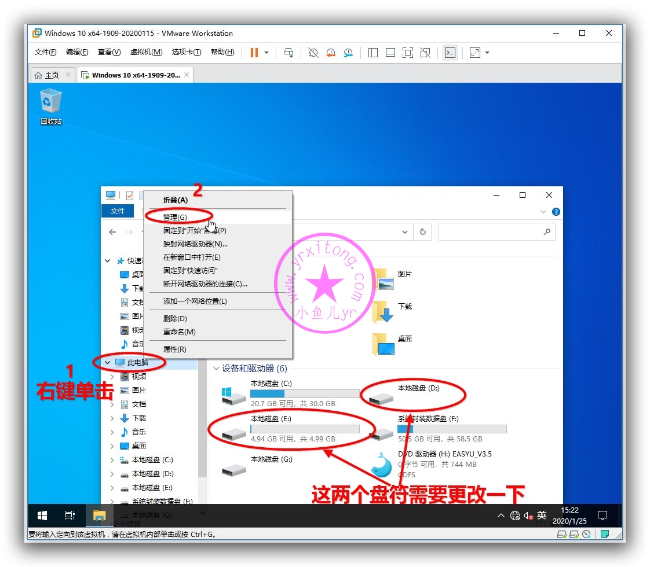Enter full screen mode
Viewport: 650px width, 567px height.
click(408, 53)
